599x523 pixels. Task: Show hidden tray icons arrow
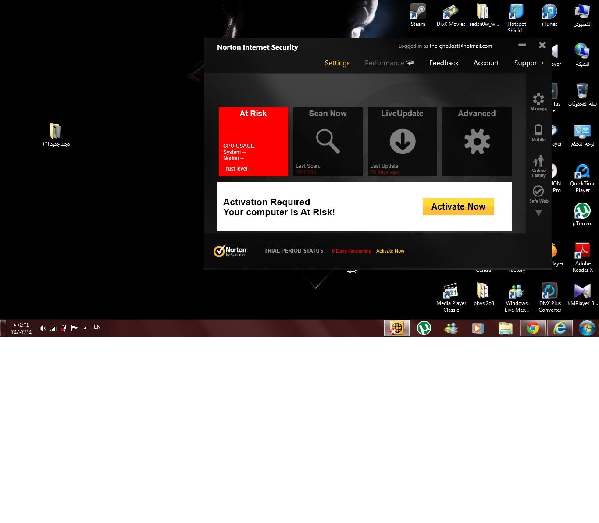click(85, 328)
